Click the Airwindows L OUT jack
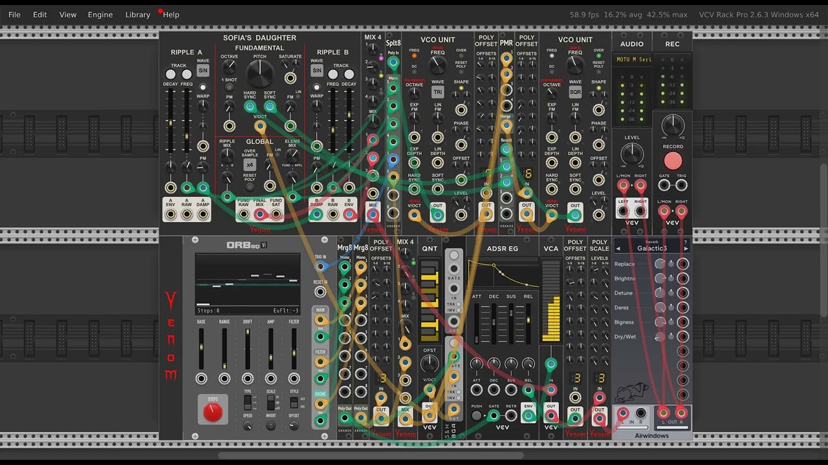 [x=664, y=413]
